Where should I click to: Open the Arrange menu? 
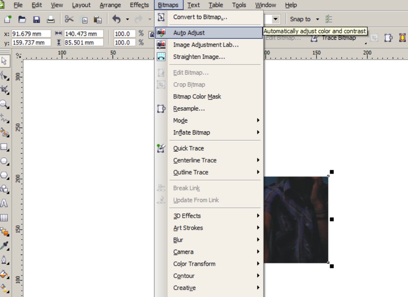(x=110, y=5)
